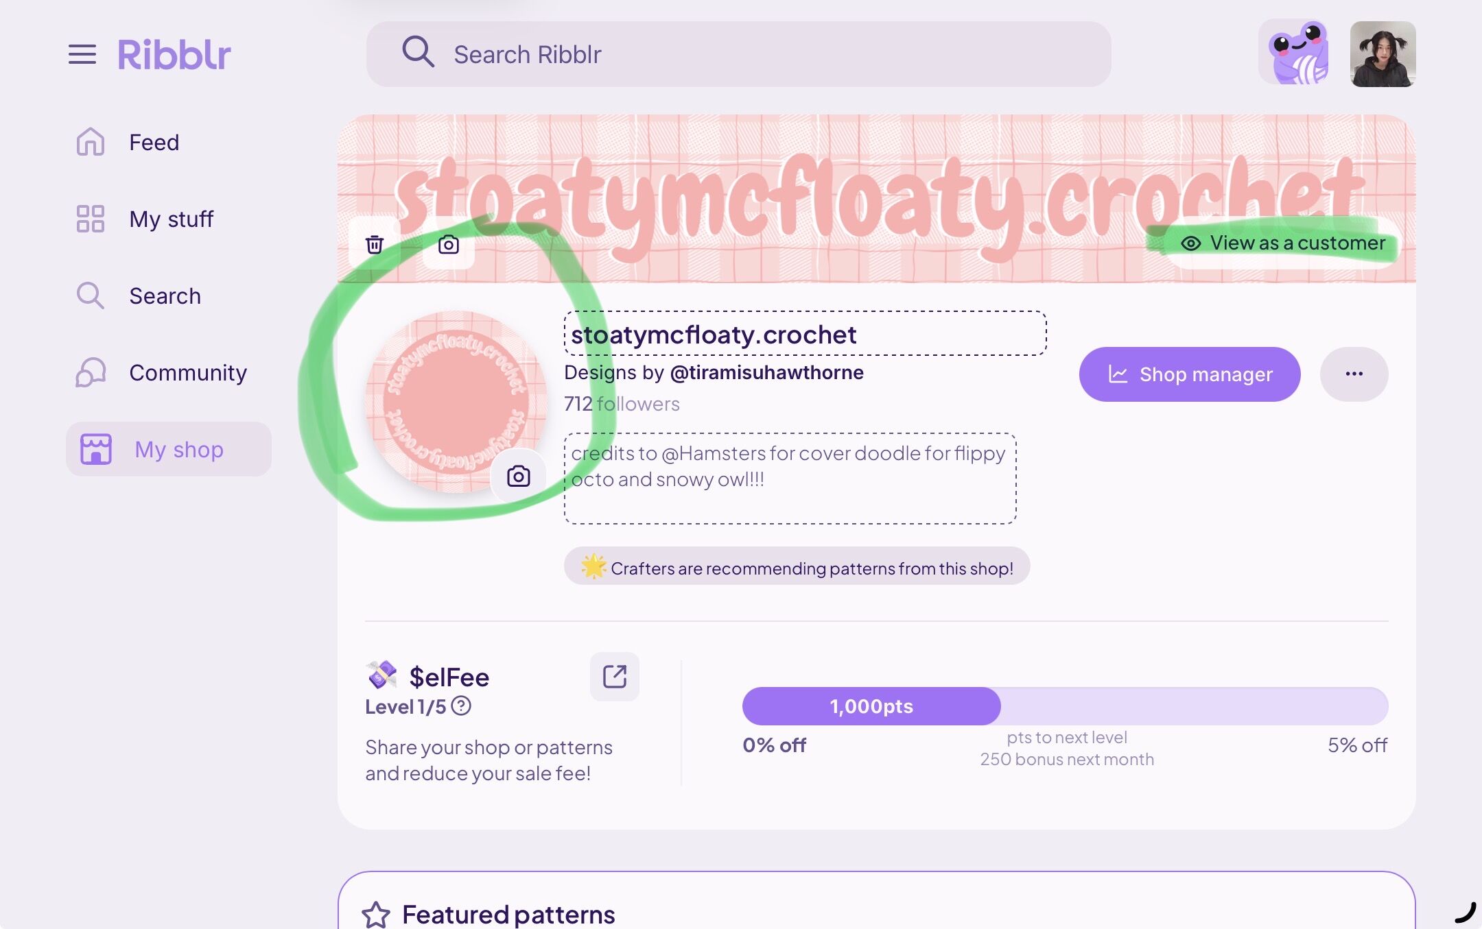Click the search magnifier icon
Viewport: 1482px width, 929px height.
(x=418, y=53)
